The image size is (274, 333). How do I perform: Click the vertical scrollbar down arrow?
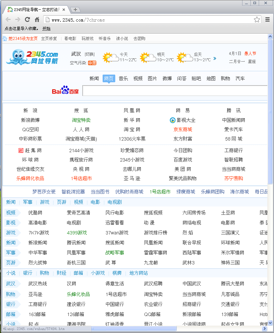point(270,323)
